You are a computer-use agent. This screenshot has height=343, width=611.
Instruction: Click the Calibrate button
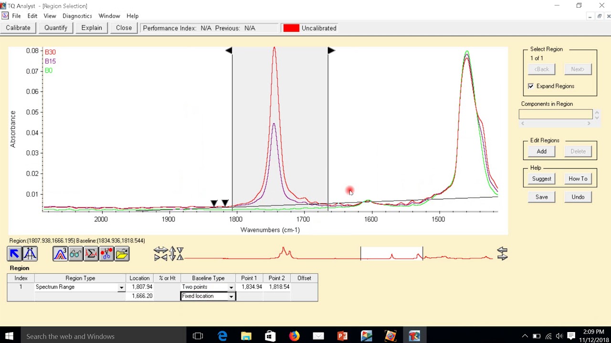pos(18,28)
